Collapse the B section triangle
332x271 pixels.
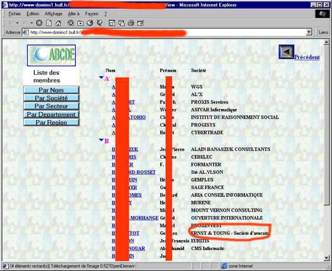pyautogui.click(x=101, y=140)
